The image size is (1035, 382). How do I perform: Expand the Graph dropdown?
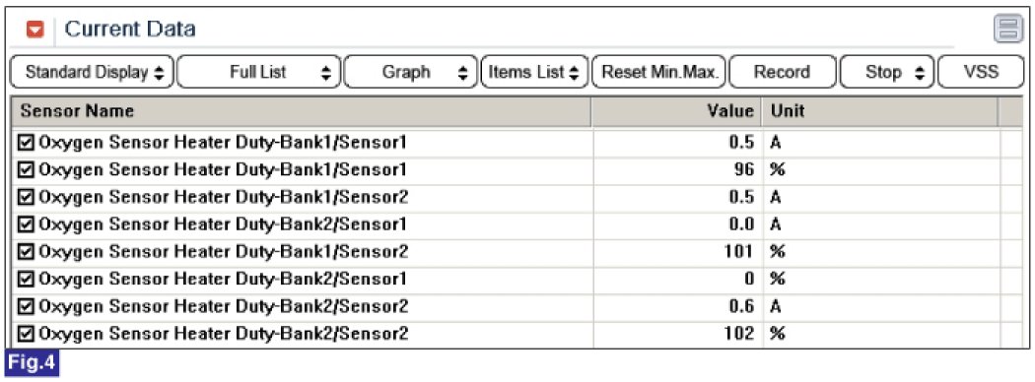[x=410, y=73]
